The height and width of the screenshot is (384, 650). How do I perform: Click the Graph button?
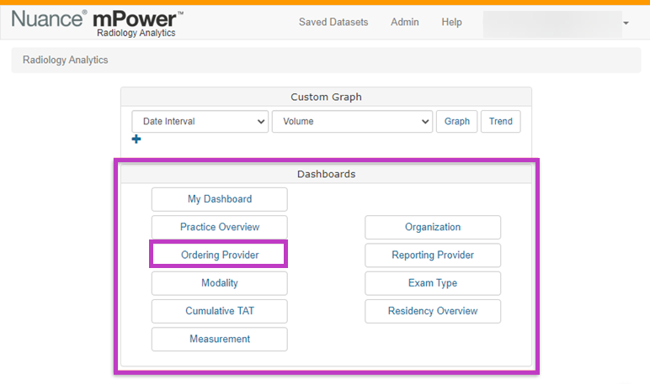(457, 121)
